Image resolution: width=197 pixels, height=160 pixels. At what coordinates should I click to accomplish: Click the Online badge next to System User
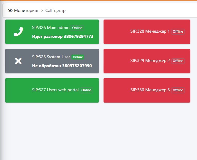(78, 57)
